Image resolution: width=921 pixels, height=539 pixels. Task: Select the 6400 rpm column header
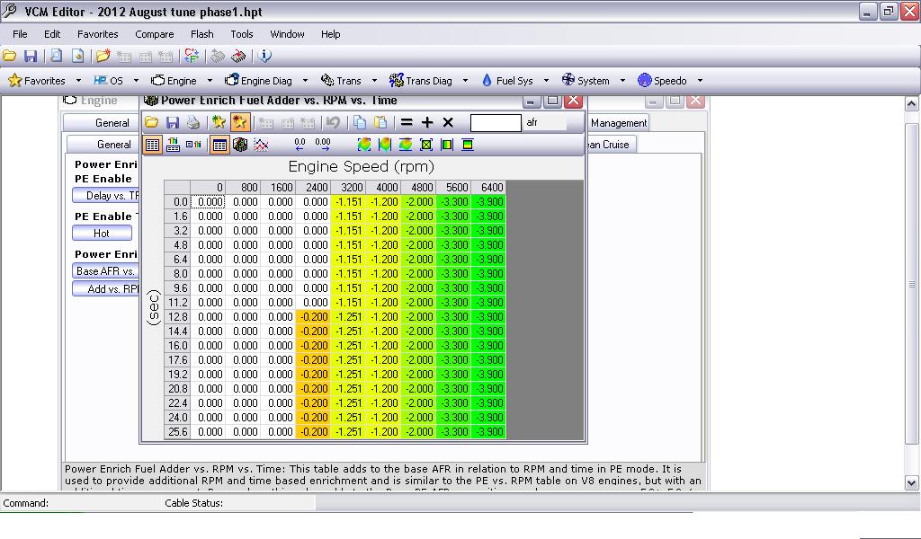point(488,187)
